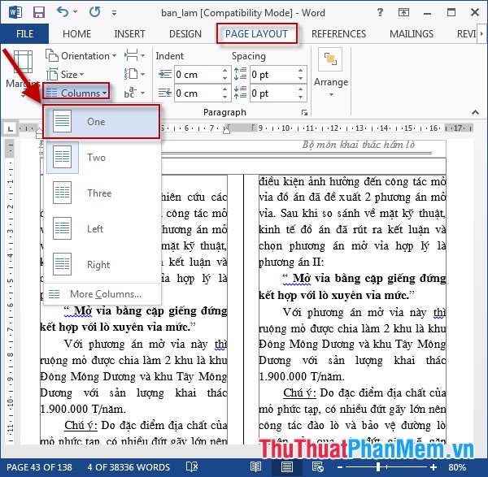Screen dimensions: 488x477
Task: Open the Orientation dropdown
Action: coord(81,56)
